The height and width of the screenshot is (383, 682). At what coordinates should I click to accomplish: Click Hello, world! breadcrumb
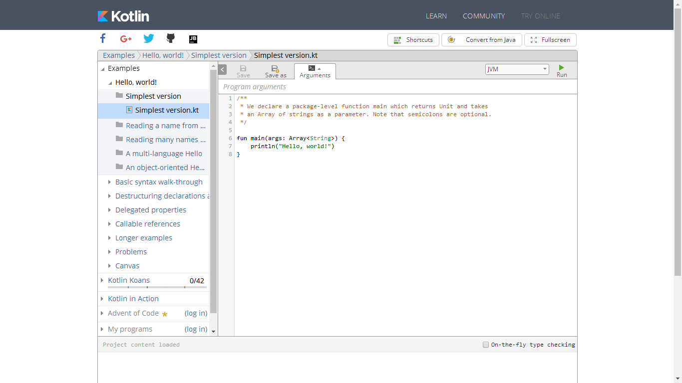click(163, 55)
